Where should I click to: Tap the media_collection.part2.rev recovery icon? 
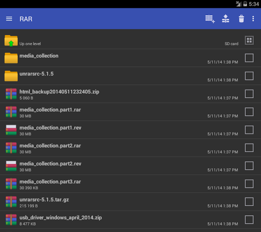pos(11,166)
